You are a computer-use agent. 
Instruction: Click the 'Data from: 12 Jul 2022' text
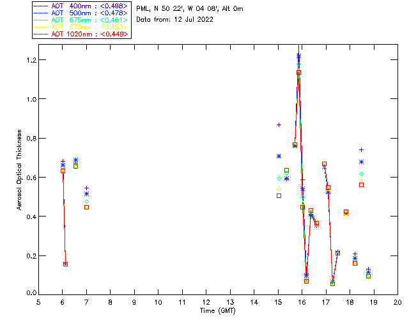coord(174,20)
